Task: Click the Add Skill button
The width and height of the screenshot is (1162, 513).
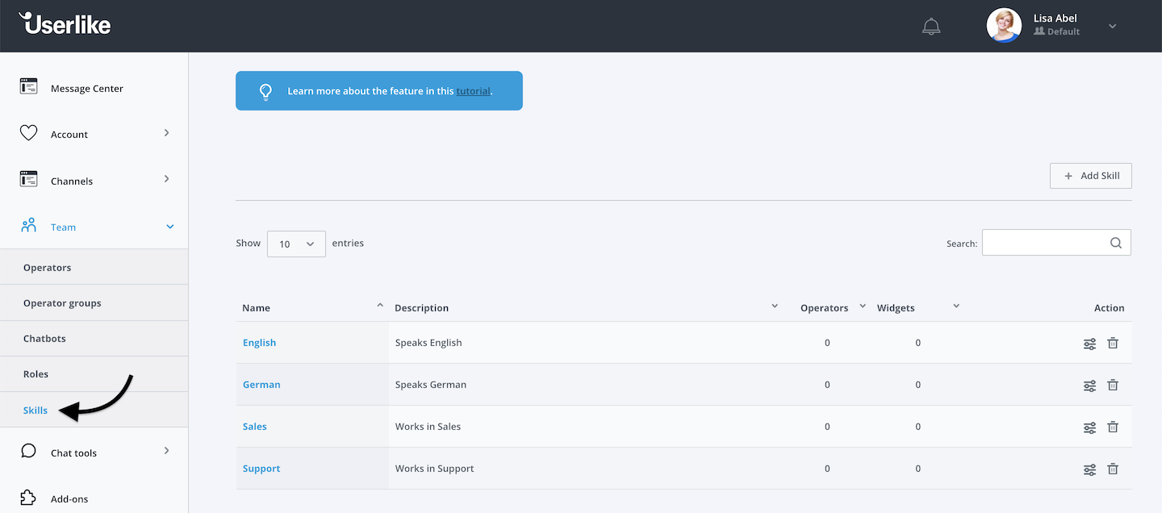Action: tap(1091, 176)
